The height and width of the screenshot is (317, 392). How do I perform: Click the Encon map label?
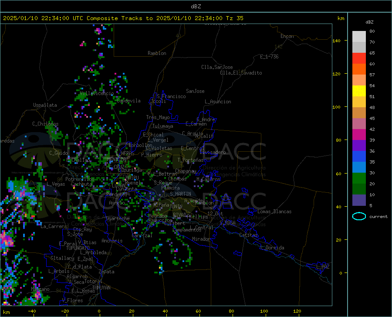pos(287,36)
